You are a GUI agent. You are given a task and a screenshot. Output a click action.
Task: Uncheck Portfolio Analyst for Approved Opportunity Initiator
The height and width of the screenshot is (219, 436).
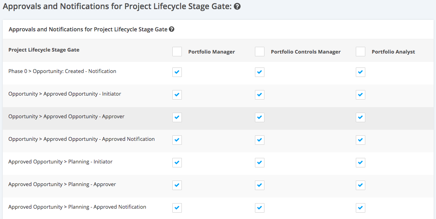361,95
